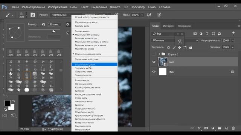Screen dimensions: 241x135
Task: Open the pressure 'Наж.' value dropdown
Action: [142, 15]
